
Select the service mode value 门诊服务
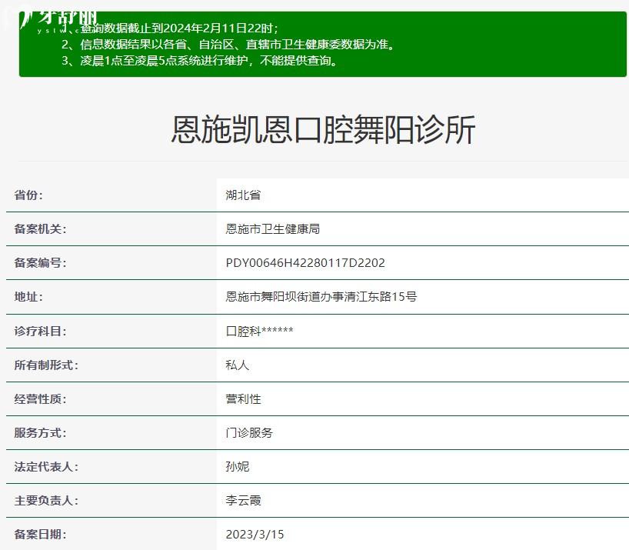point(249,433)
